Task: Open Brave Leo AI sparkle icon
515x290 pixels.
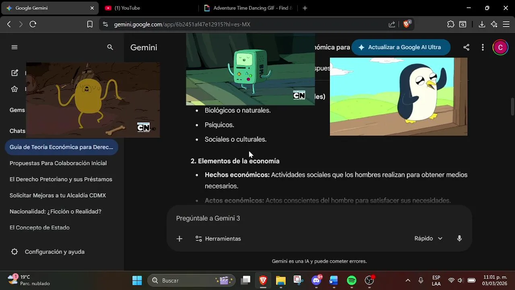Action: click(494, 24)
